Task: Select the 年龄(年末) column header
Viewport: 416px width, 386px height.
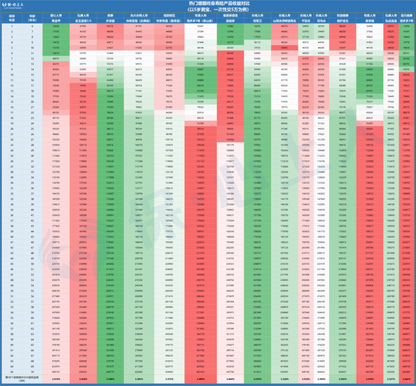Action: (x=32, y=18)
